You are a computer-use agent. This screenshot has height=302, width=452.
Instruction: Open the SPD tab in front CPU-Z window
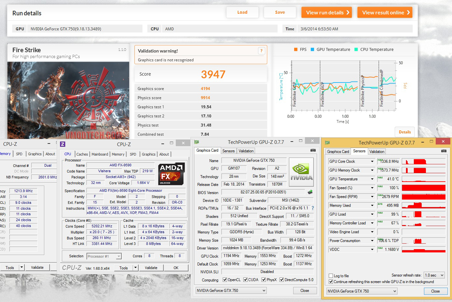point(133,154)
